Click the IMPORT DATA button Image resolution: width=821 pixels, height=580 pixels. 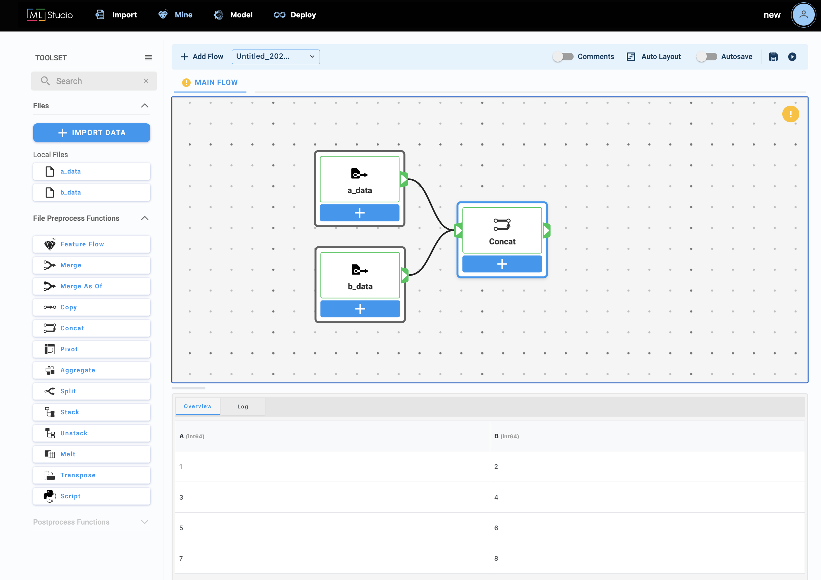92,133
